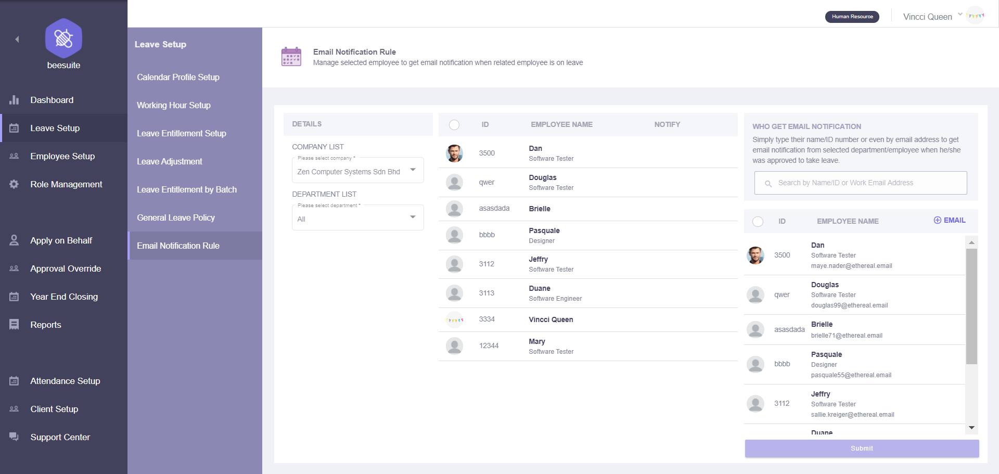
Task: Click the recipients list scroll up arrow
Action: [971, 242]
